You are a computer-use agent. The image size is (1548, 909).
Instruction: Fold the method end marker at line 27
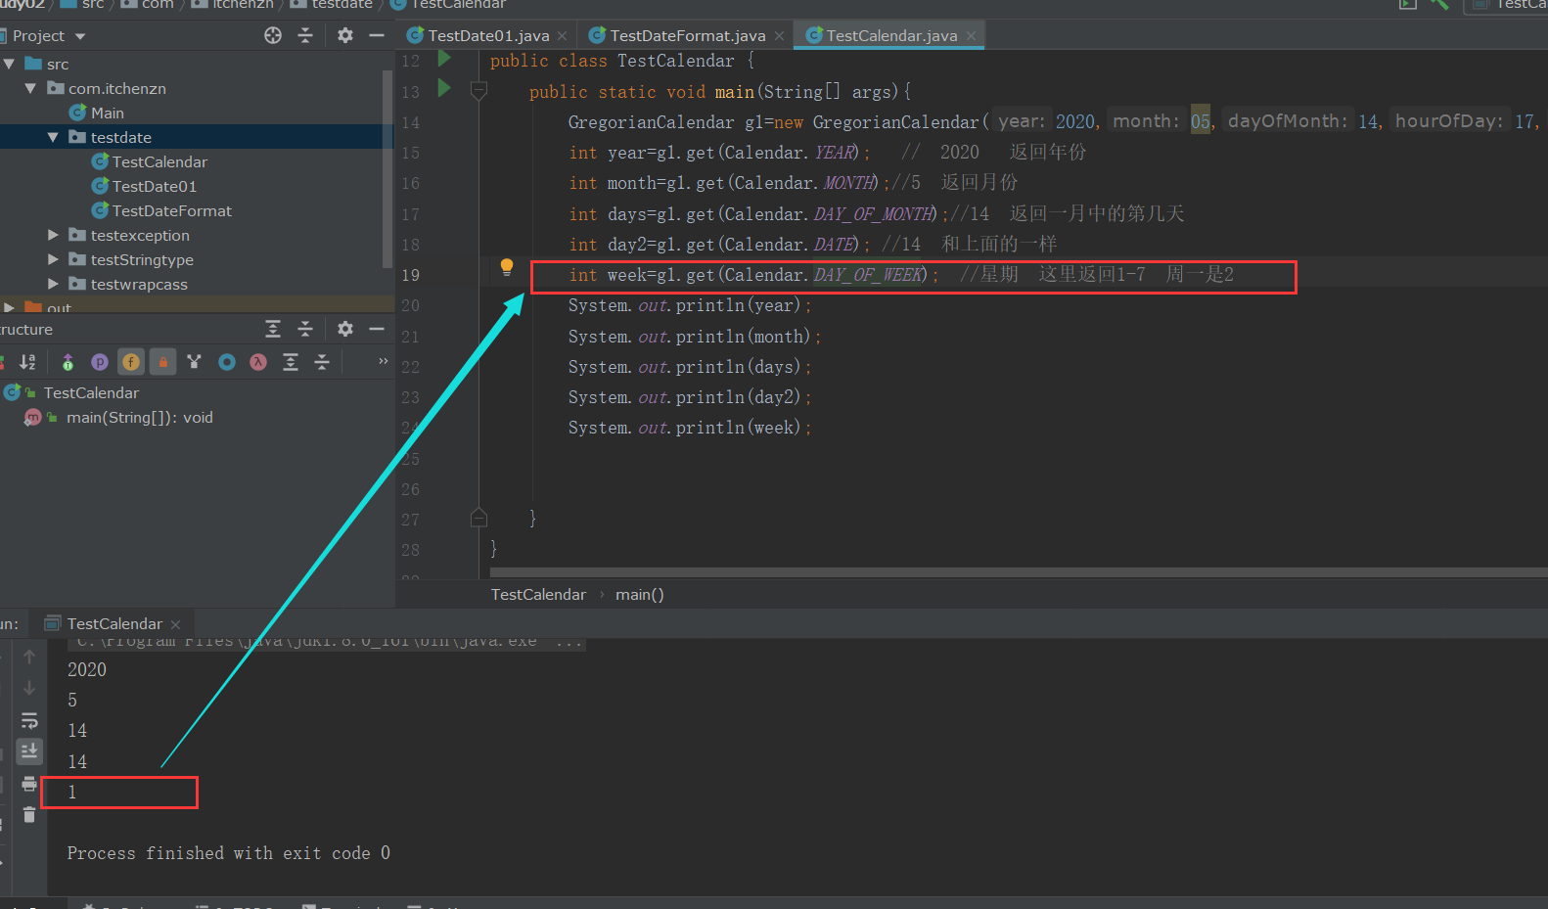(478, 518)
